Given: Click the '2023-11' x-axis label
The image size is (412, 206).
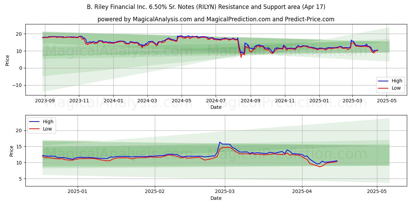Looking at the screenshot, I should [79, 101].
